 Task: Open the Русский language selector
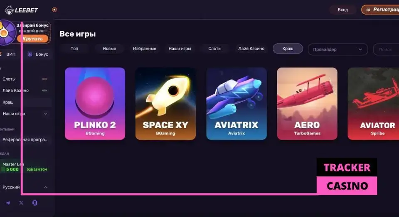click(x=25, y=187)
